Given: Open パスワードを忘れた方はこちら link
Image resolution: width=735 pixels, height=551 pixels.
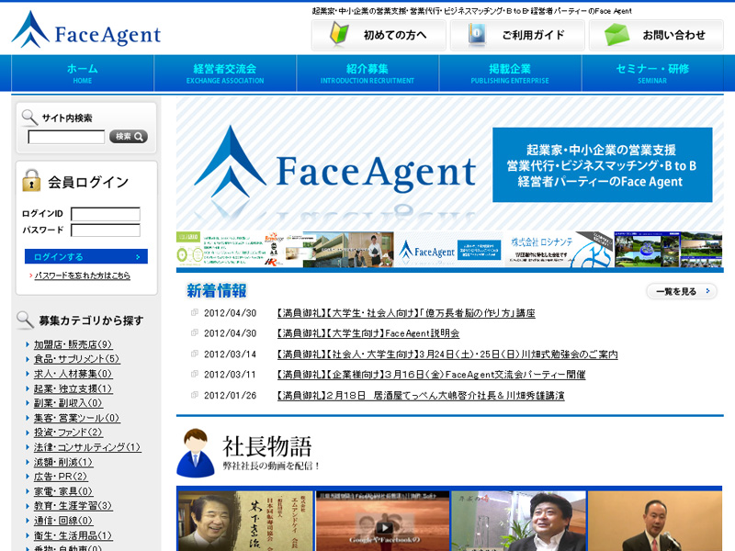Looking at the screenshot, I should (x=82, y=275).
